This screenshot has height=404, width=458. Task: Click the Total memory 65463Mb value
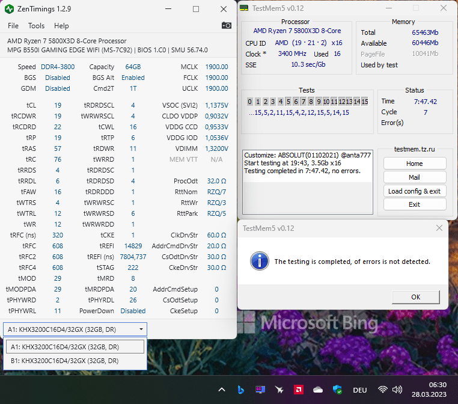(x=425, y=32)
